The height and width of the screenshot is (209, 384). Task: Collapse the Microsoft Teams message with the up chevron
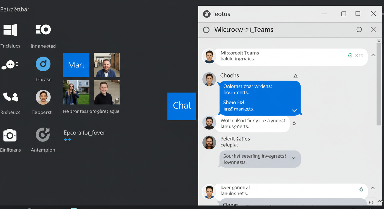pos(373,54)
